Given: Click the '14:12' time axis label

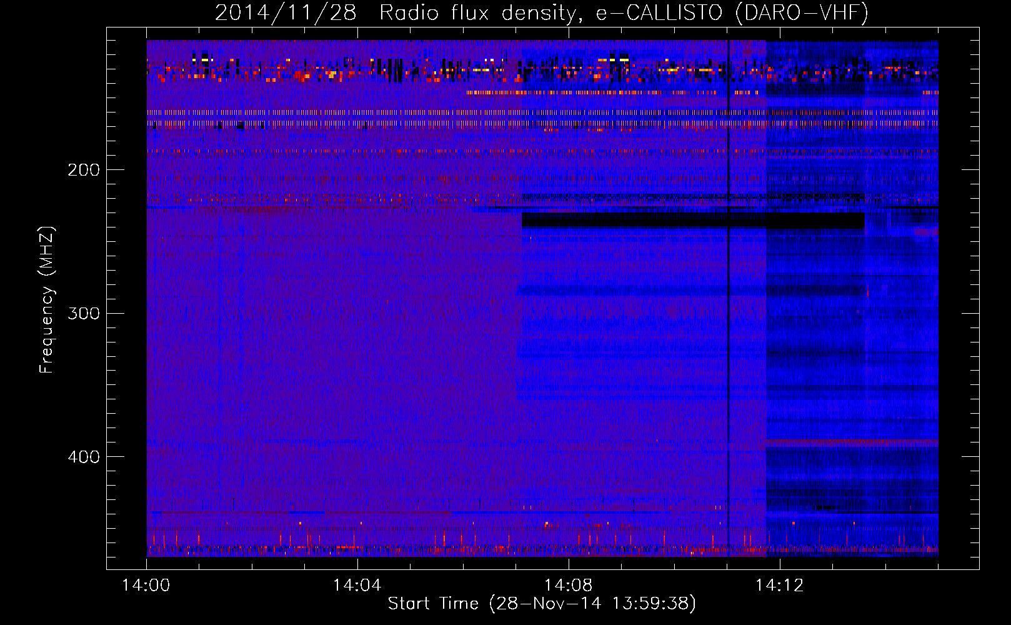Looking at the screenshot, I should coord(779,586).
